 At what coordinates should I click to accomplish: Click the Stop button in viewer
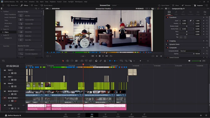tap(100, 56)
